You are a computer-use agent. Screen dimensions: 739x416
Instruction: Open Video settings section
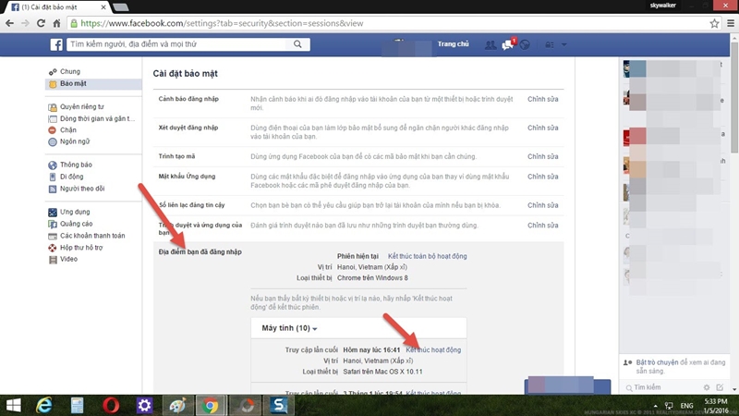(68, 259)
